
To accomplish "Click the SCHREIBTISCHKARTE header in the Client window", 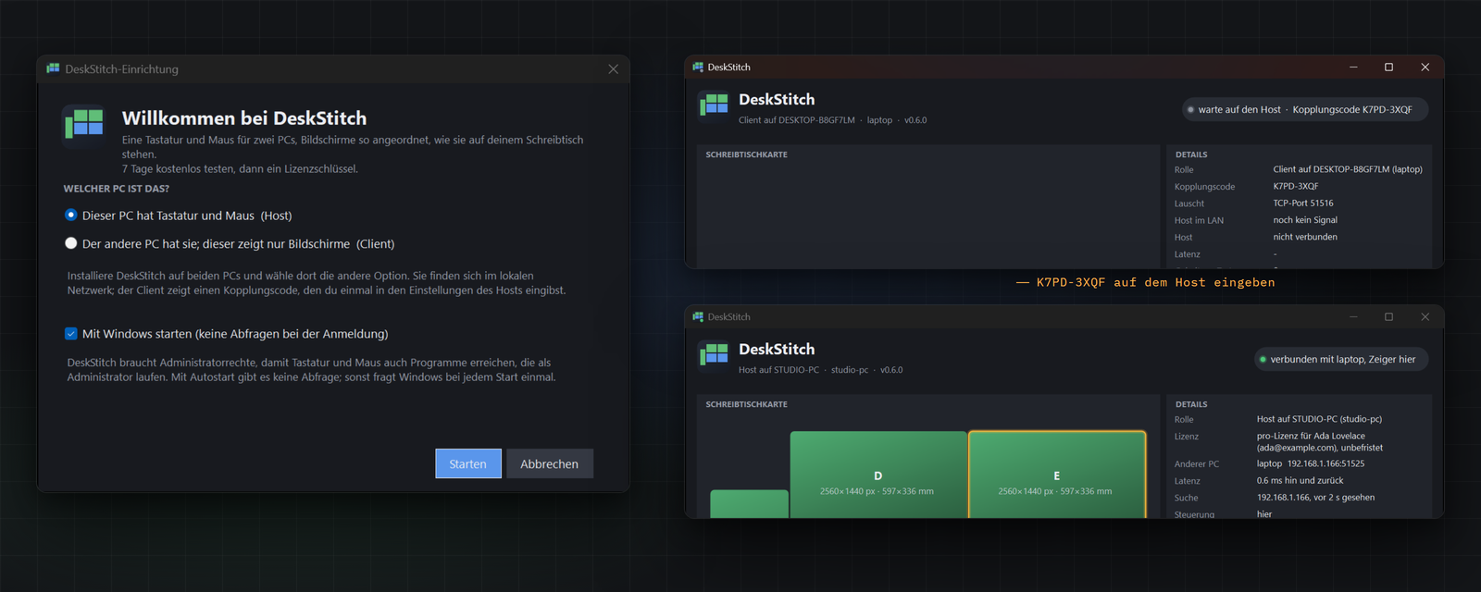I will click(x=747, y=154).
